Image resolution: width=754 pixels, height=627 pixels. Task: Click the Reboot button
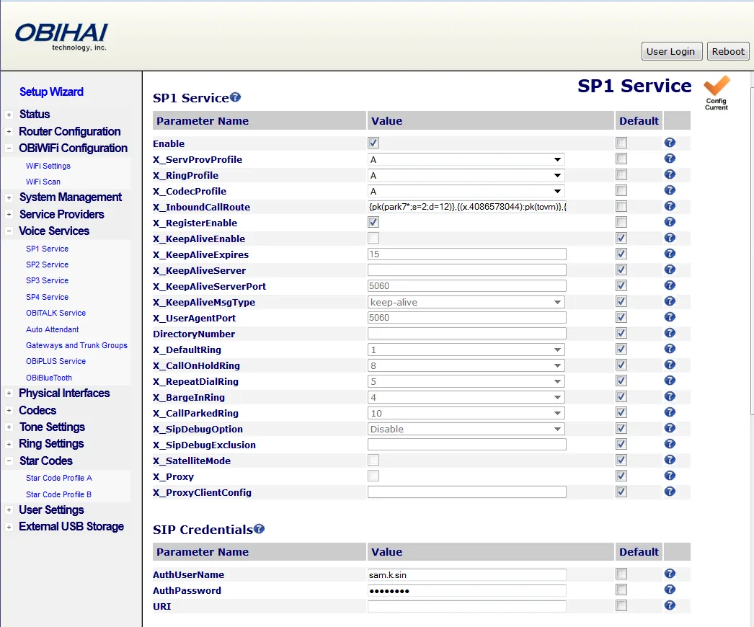(x=727, y=51)
